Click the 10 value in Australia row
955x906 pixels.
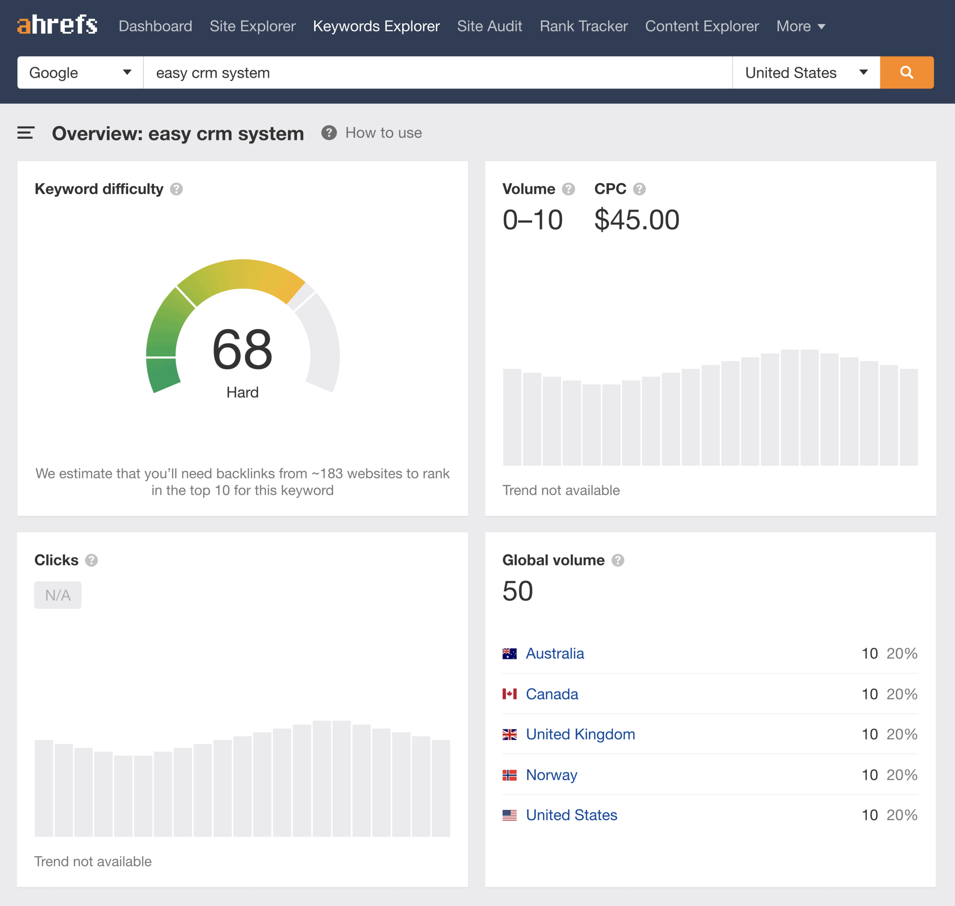pos(870,653)
